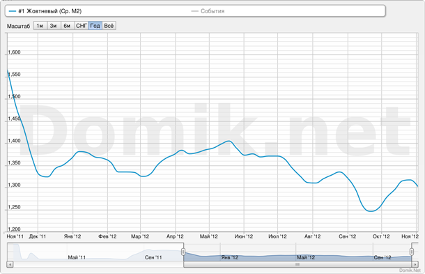Screen dimensions: 425x274
Task: Click the Фев '12 x-axis label
Action: [x=107, y=236]
